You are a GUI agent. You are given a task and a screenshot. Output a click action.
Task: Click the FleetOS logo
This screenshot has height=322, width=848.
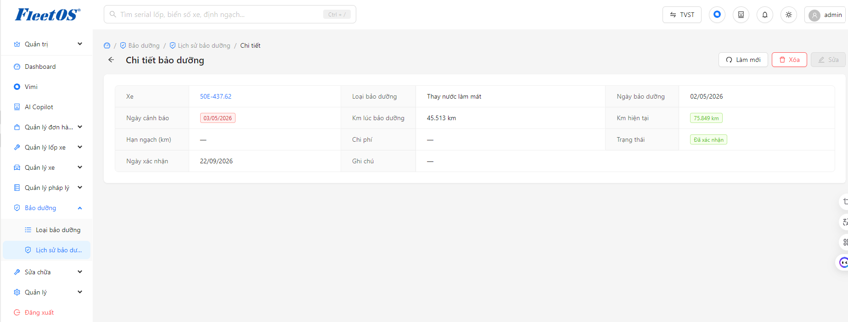click(x=48, y=15)
